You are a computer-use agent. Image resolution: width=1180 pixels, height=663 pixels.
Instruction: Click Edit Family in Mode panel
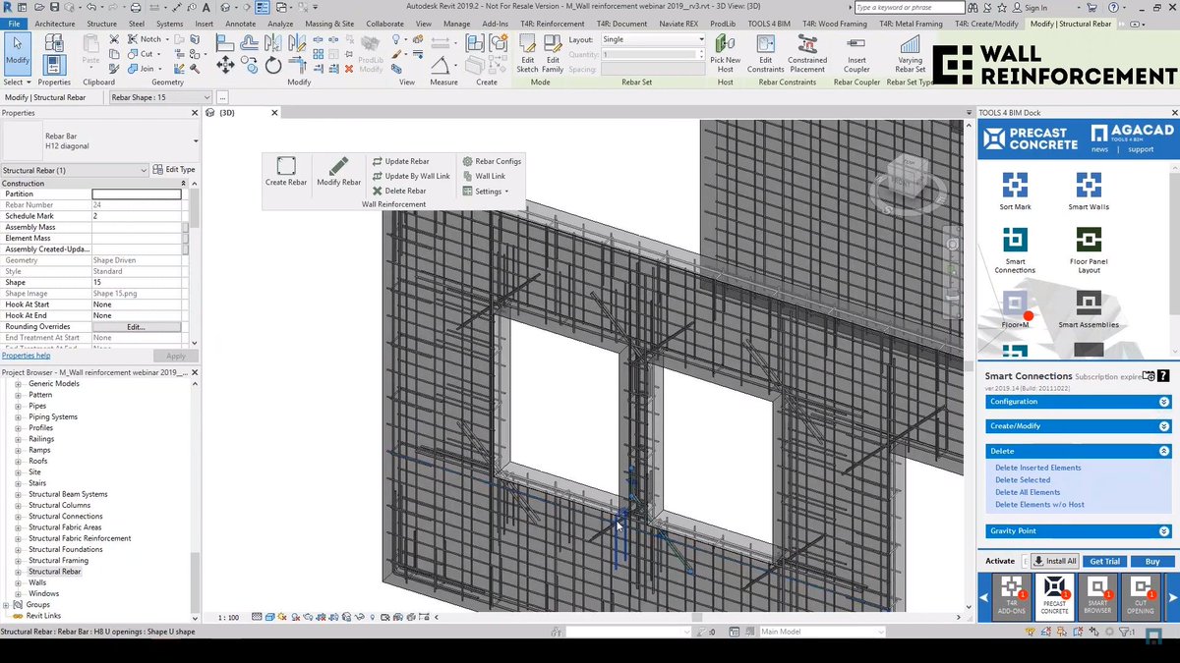[553, 53]
